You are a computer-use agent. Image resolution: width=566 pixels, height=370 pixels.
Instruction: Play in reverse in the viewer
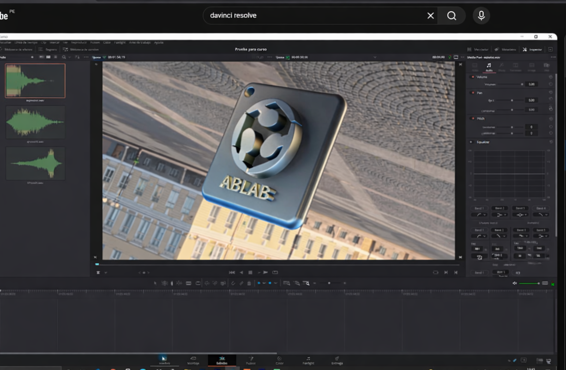tap(241, 273)
